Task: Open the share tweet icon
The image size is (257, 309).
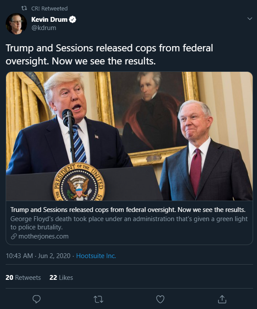Action: pyautogui.click(x=222, y=299)
